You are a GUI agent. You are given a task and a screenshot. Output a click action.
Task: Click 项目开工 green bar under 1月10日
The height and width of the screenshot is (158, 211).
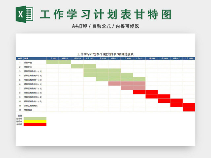point(77,66)
